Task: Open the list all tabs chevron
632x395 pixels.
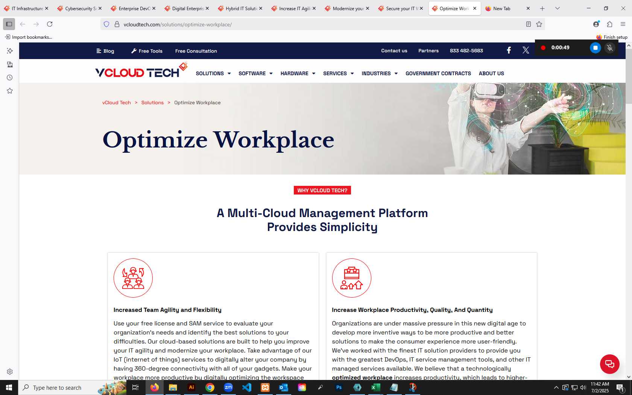Action: [558, 8]
